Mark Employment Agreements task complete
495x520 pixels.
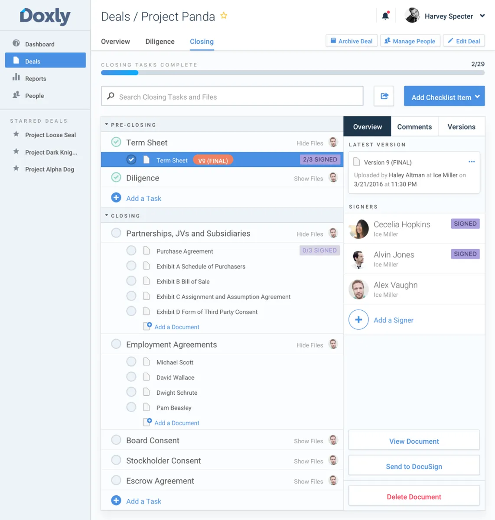point(116,344)
